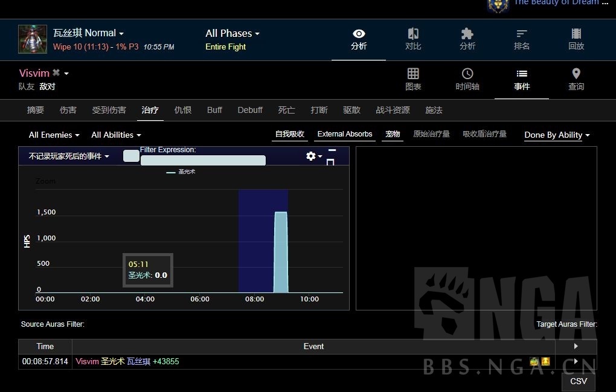Screen dimensions: 616x392
Task: Open the 战斗资源 resources tab
Action: coord(393,110)
